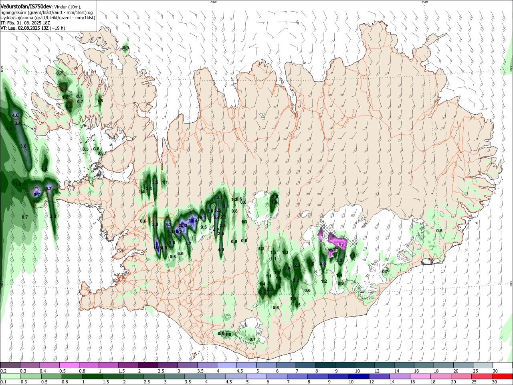The image size is (513, 385).
Task: Click the 'rigning/skúrir' legend description line
Action: tap(46, 12)
